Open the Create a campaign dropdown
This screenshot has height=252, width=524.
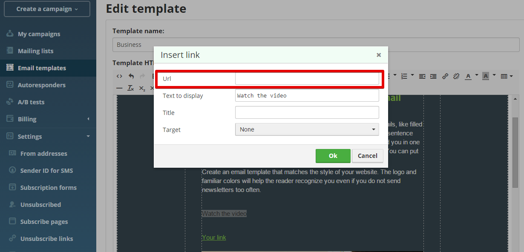47,9
